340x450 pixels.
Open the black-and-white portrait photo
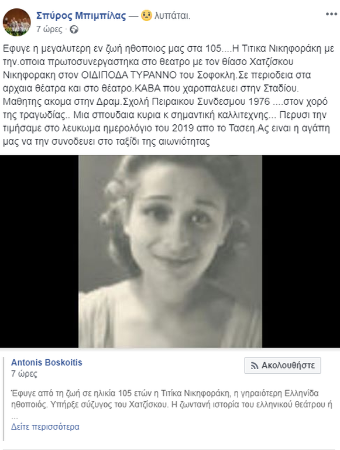170,251
